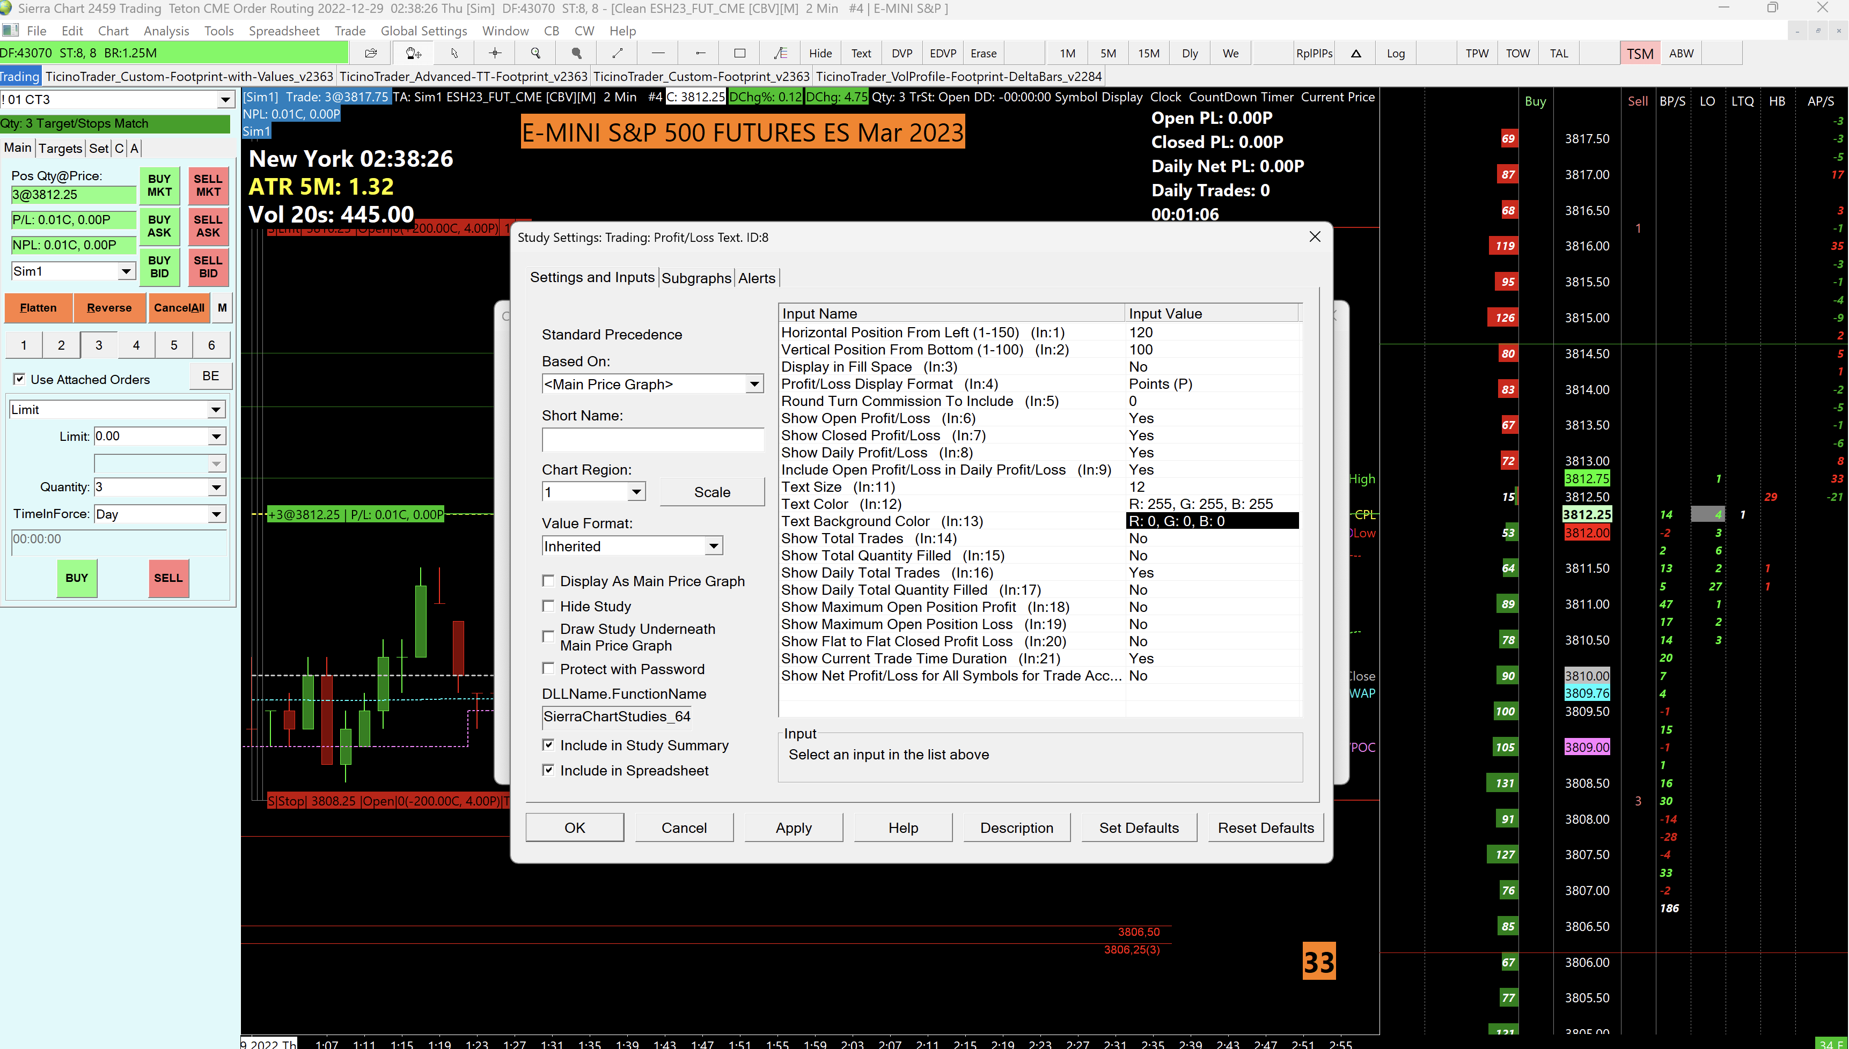Select the hand pan tool
Screen dimensions: 1849x1049
[413, 53]
